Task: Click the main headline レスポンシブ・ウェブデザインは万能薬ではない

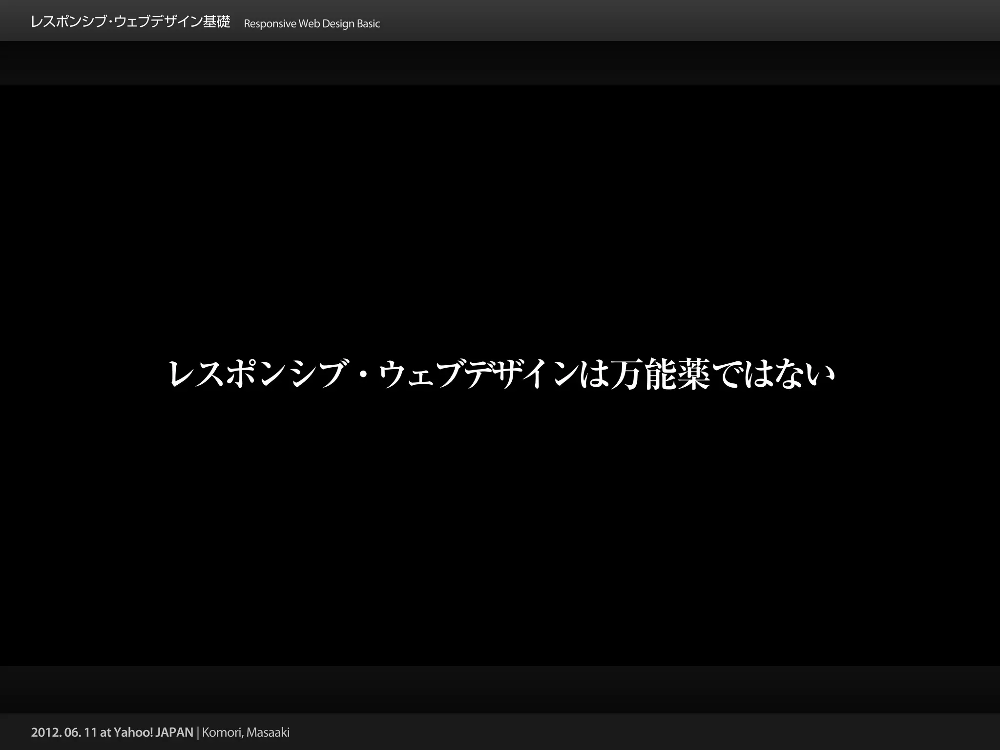Action: (501, 375)
